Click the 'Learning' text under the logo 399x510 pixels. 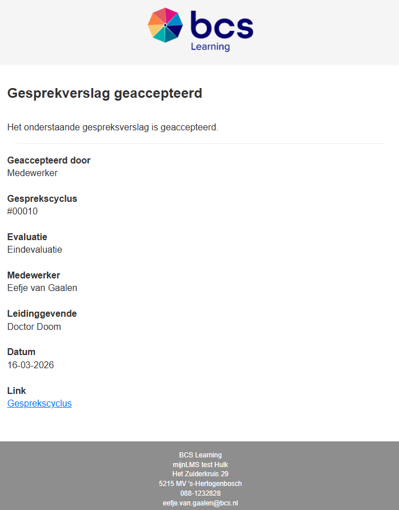coord(210,47)
